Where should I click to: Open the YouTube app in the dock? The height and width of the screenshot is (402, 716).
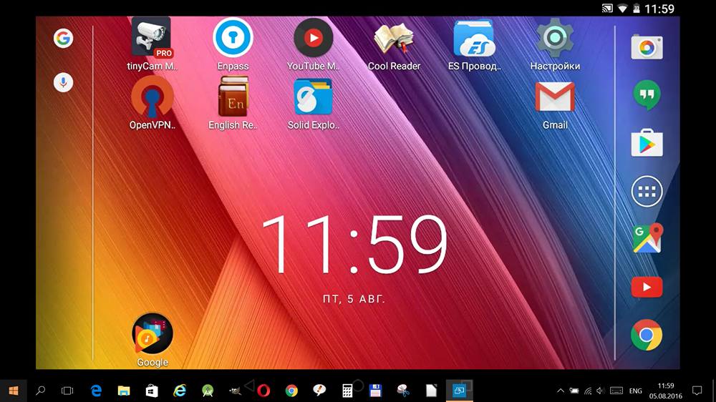[647, 287]
